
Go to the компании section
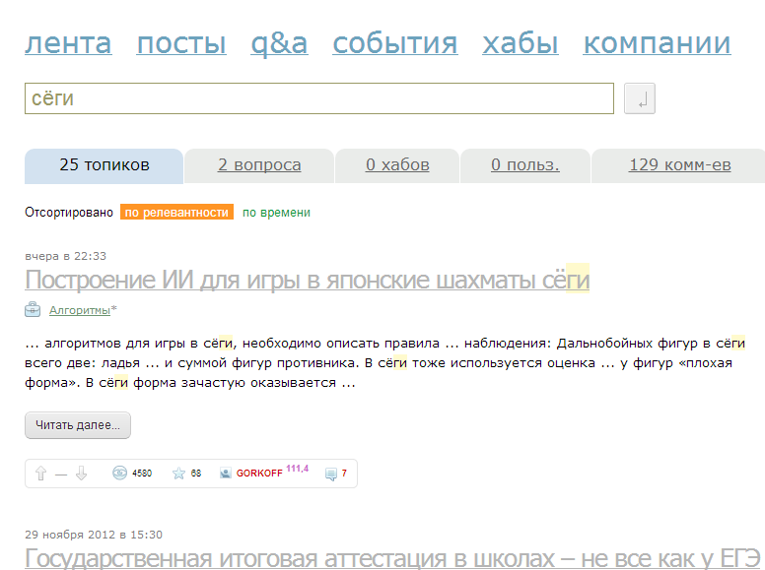click(x=657, y=43)
